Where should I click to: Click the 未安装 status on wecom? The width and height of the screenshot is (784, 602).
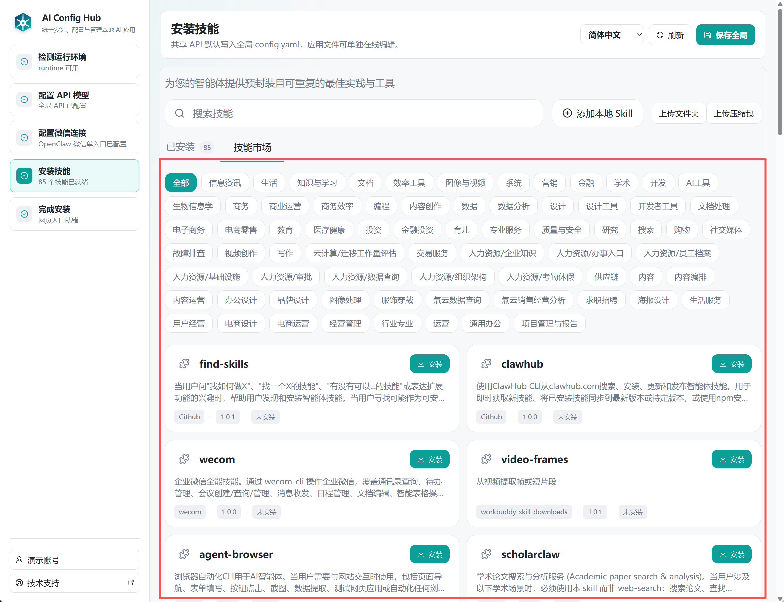tap(266, 512)
